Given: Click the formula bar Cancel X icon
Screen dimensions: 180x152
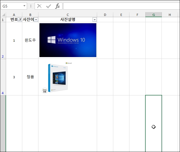Looking at the screenshot, I should [39, 6].
